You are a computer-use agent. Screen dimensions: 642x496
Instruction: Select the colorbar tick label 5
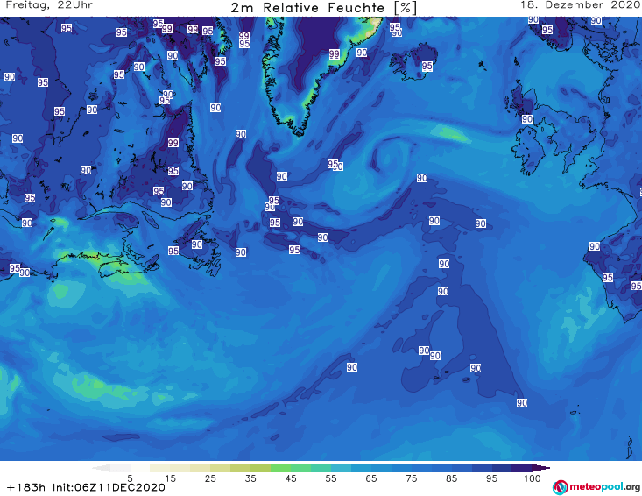(130, 478)
